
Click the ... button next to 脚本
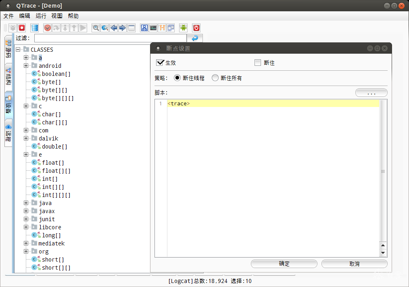click(x=371, y=92)
